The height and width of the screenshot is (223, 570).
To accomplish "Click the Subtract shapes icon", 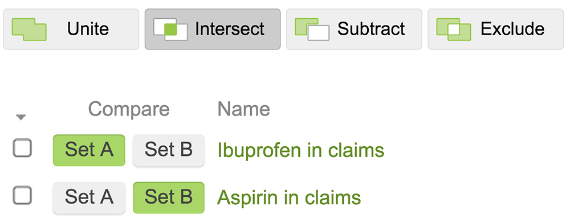I will coord(312,29).
